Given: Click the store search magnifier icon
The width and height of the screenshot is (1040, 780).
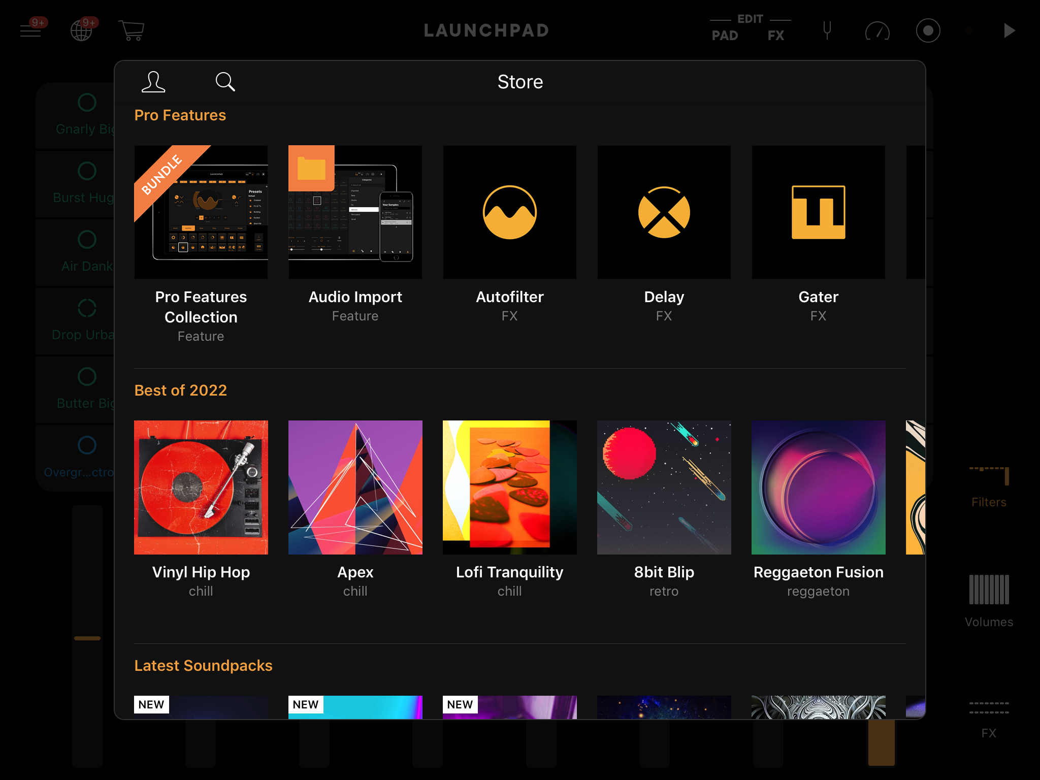Looking at the screenshot, I should click(x=225, y=82).
